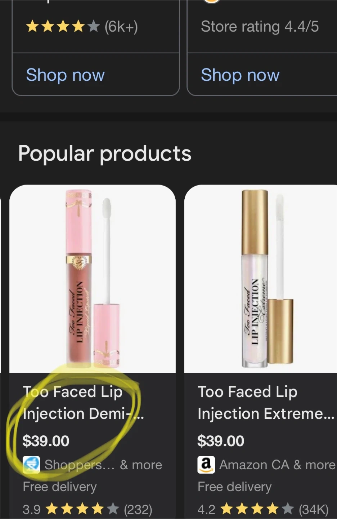This screenshot has height=519, width=337.
Task: Open the gold Lip Injection Extreme product image
Action: coord(261,279)
